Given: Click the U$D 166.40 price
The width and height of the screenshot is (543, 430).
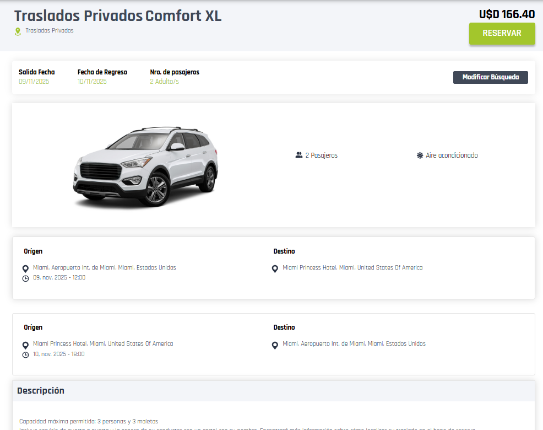Looking at the screenshot, I should coord(507,14).
